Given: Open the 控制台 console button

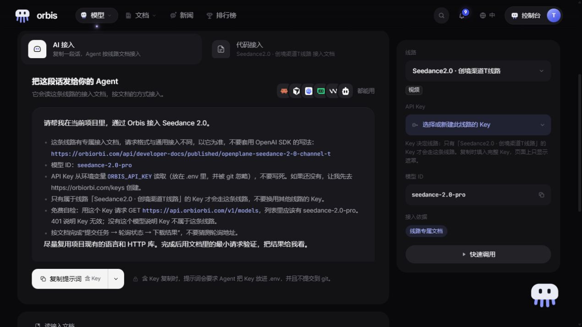Looking at the screenshot, I should (527, 16).
